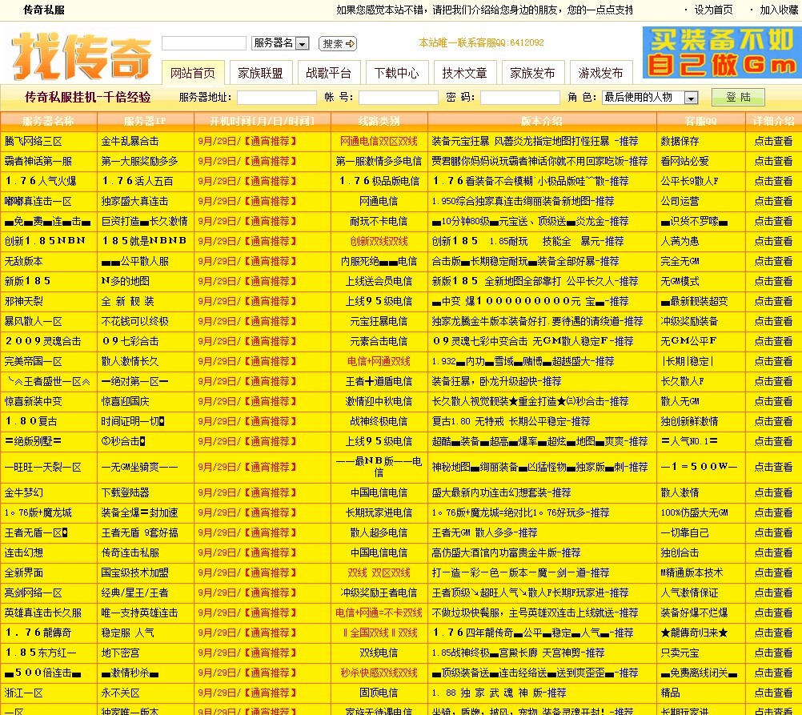
Task: Click 时间证明一切 server IP cell
Action: [x=133, y=421]
